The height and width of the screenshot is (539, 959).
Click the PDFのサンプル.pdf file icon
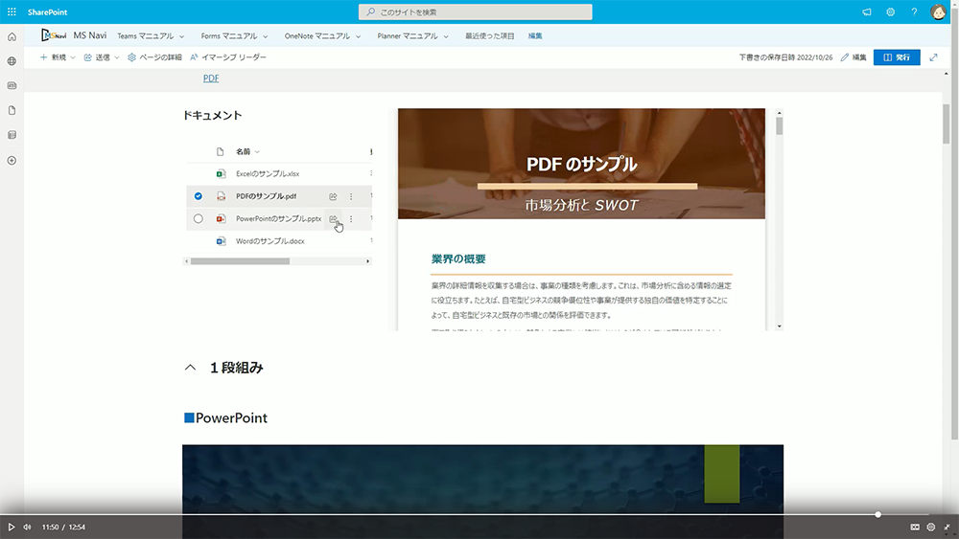221,196
